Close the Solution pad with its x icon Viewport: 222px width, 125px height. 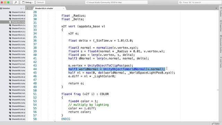[23, 8]
